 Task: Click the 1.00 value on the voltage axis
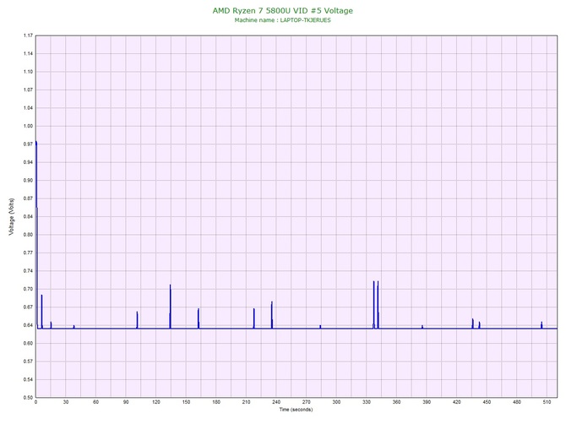(x=28, y=126)
